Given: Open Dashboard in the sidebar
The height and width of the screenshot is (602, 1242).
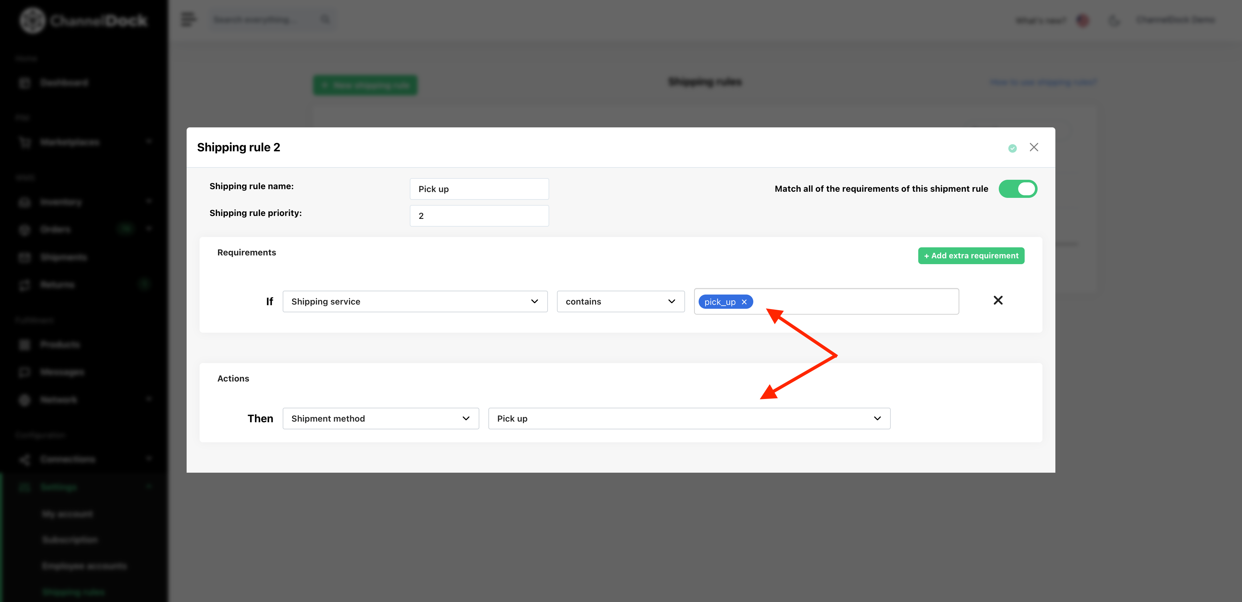Looking at the screenshot, I should 64,83.
